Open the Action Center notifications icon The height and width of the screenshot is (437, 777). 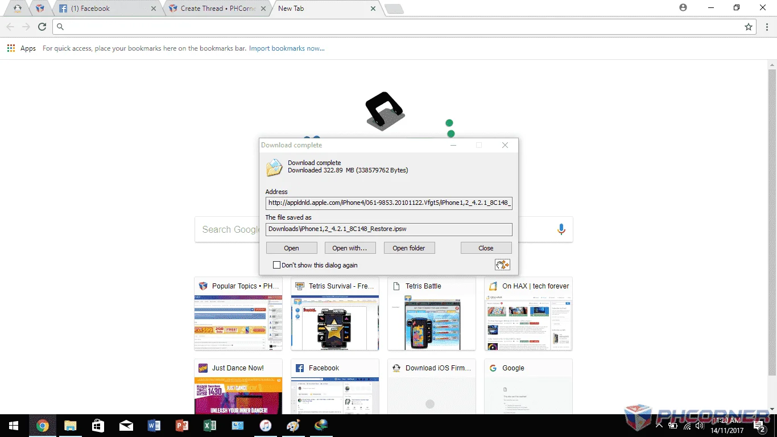(759, 426)
